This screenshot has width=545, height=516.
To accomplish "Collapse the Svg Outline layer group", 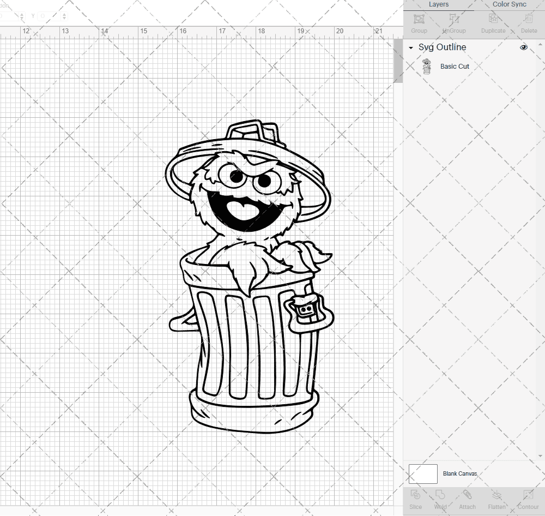I will pyautogui.click(x=410, y=48).
